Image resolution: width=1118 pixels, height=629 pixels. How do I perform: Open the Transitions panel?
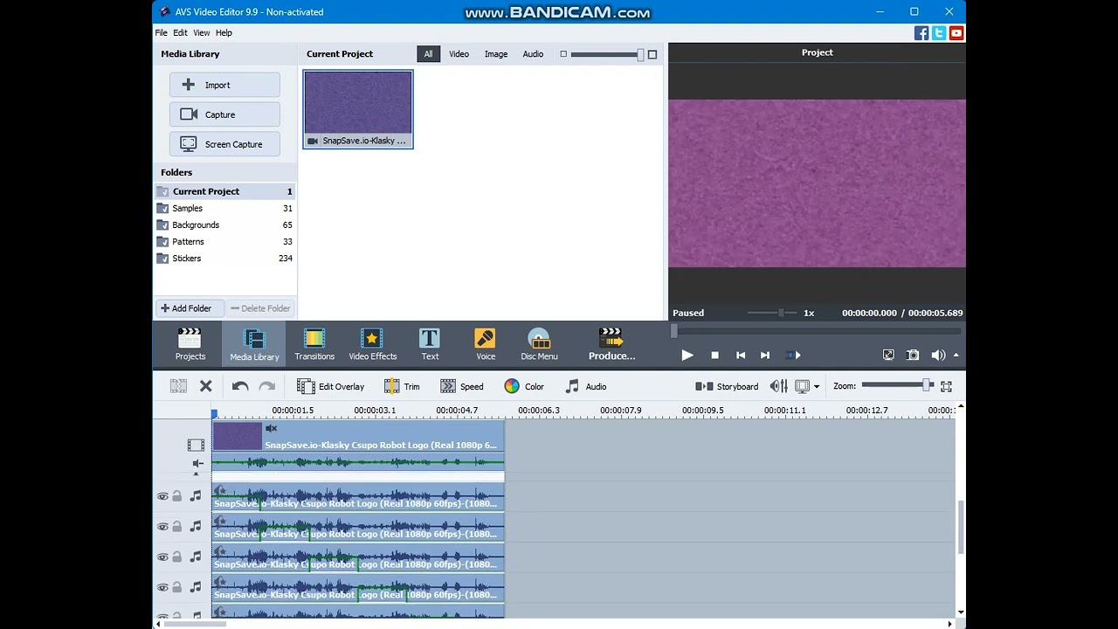[314, 343]
